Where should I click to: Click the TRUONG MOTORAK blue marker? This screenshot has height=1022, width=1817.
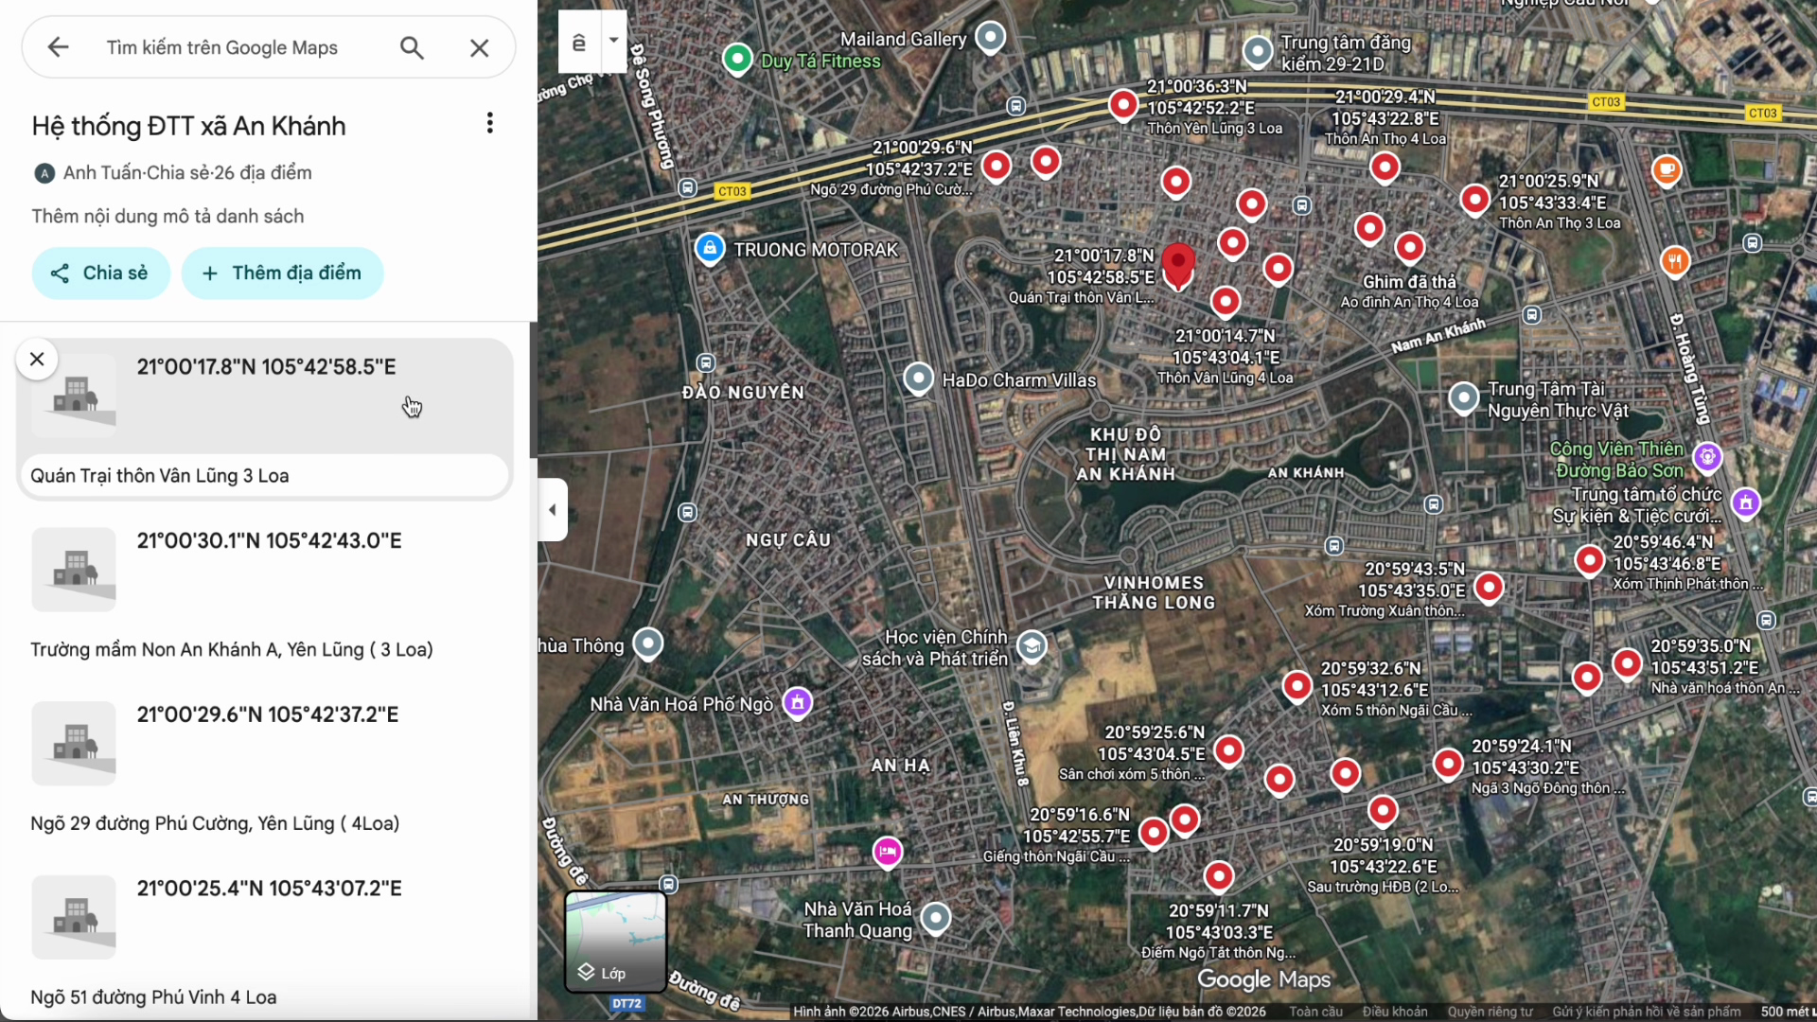click(x=710, y=249)
